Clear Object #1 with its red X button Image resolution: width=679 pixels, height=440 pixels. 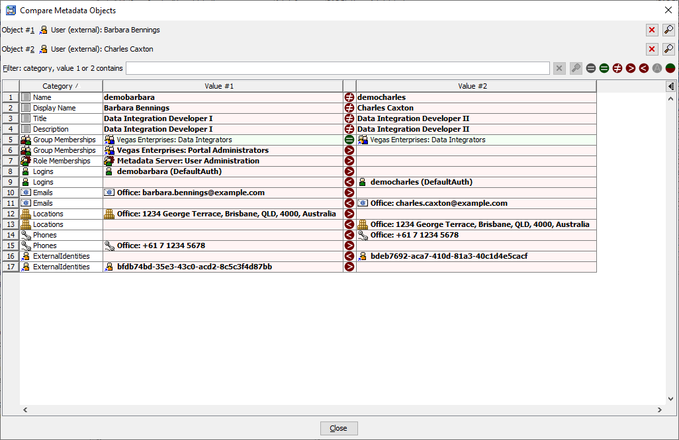[652, 30]
